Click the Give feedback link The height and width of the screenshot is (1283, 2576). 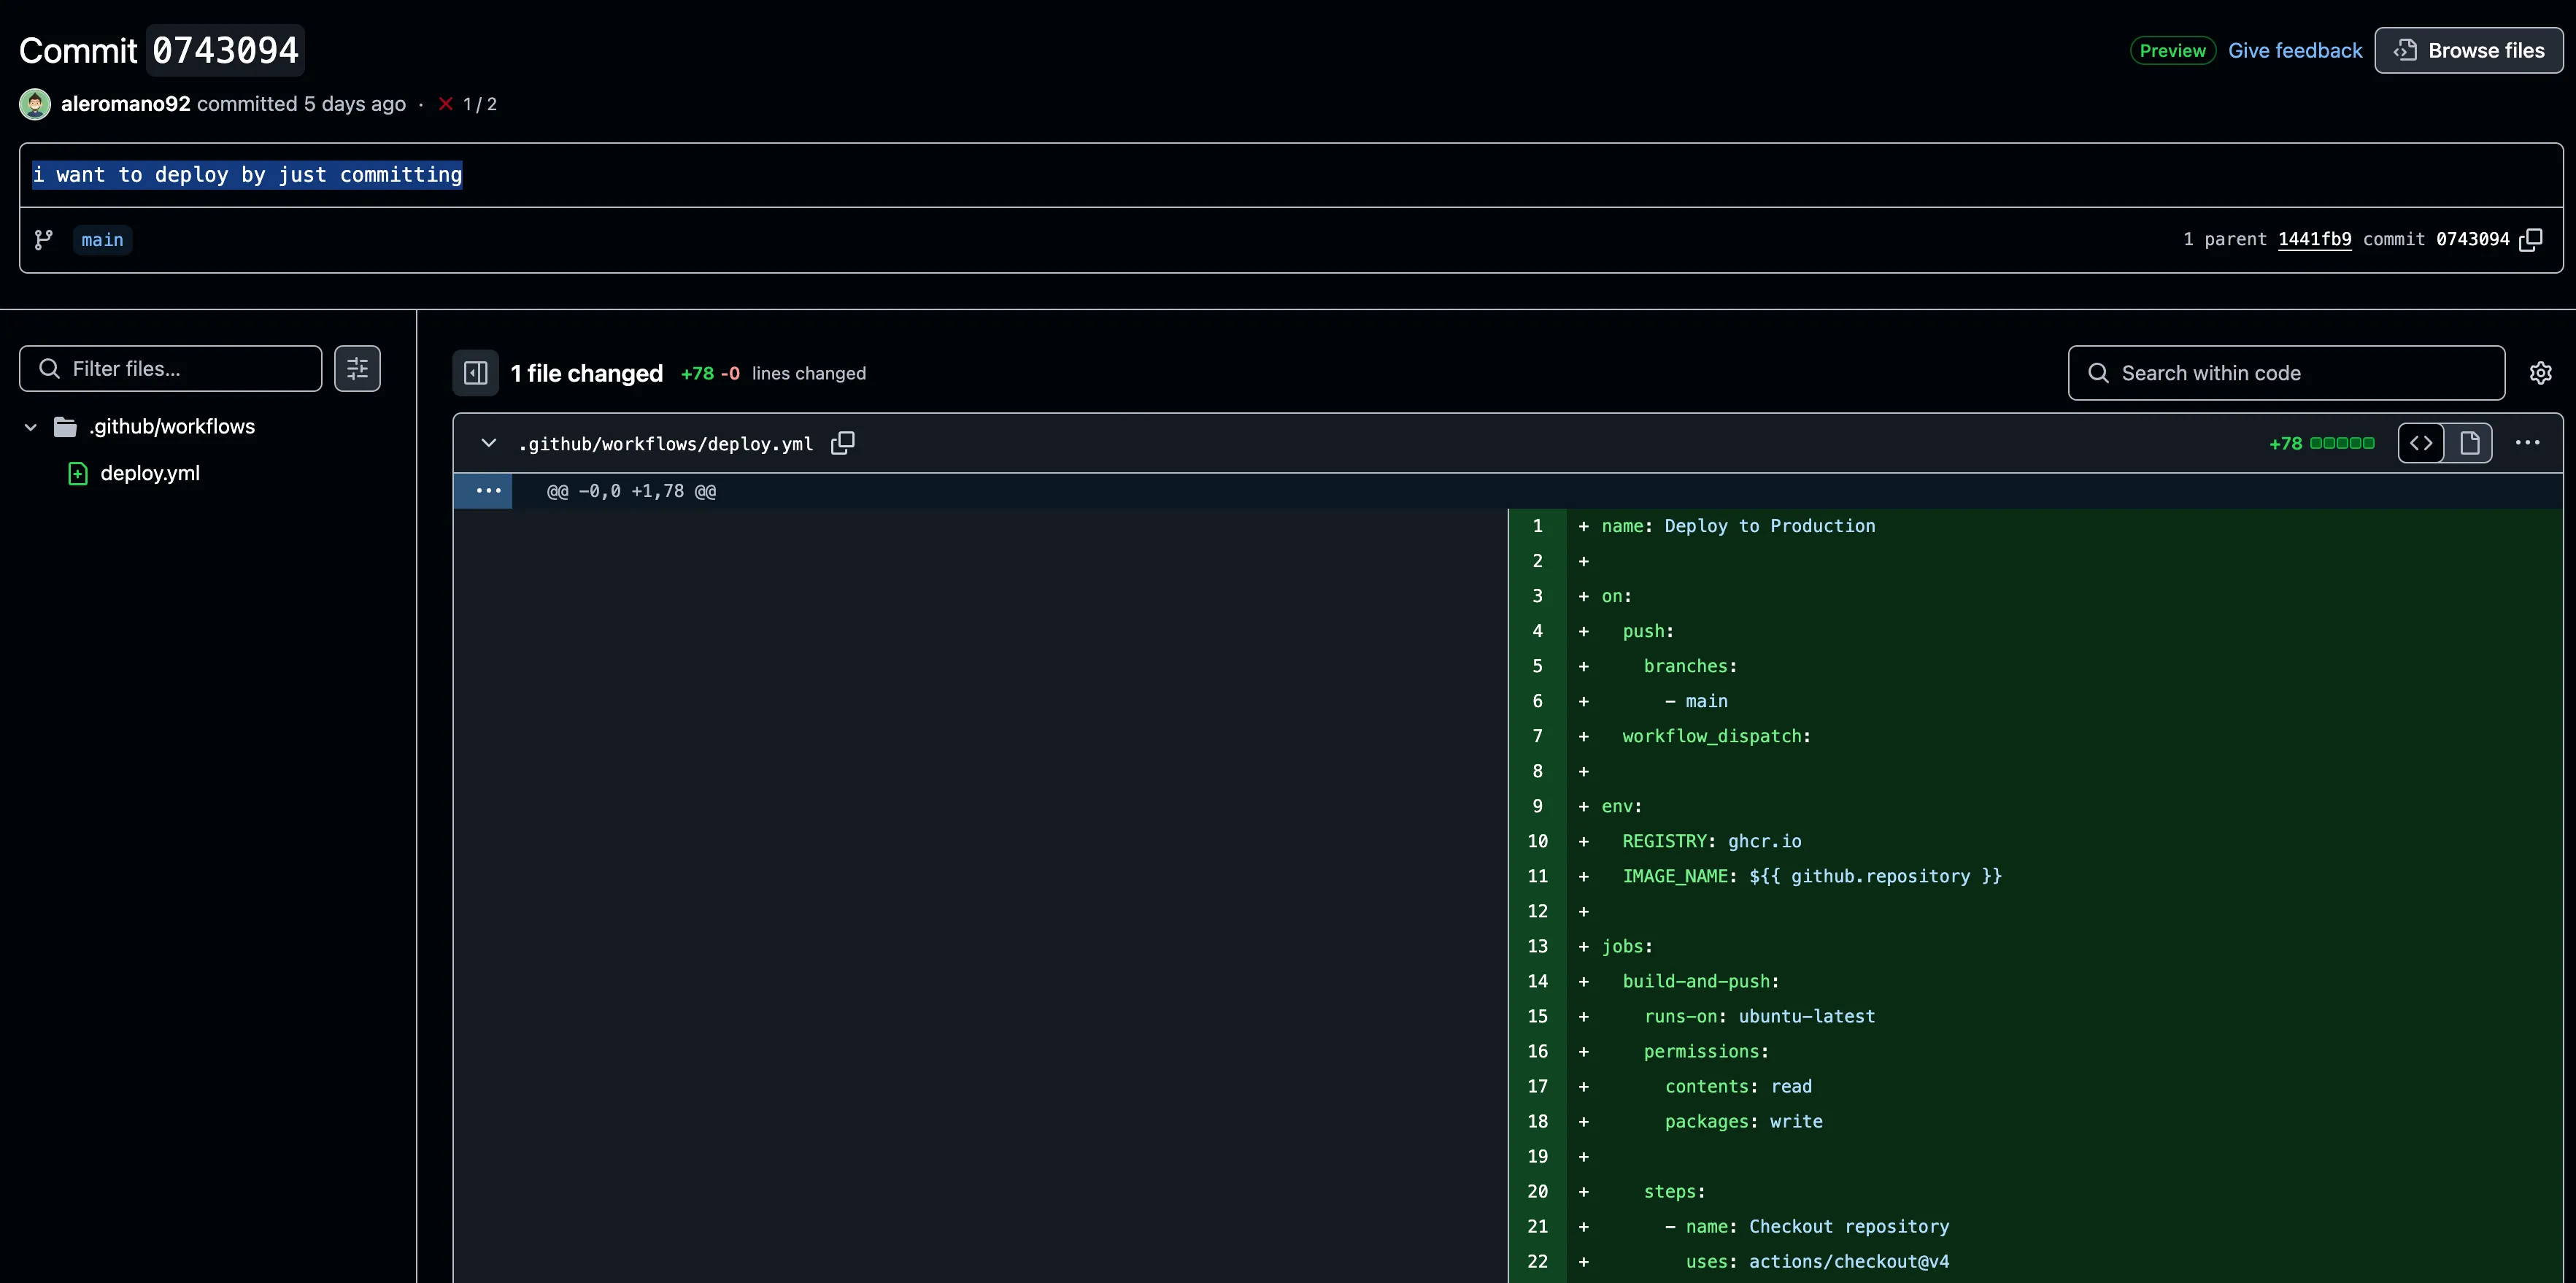[x=2295, y=50]
